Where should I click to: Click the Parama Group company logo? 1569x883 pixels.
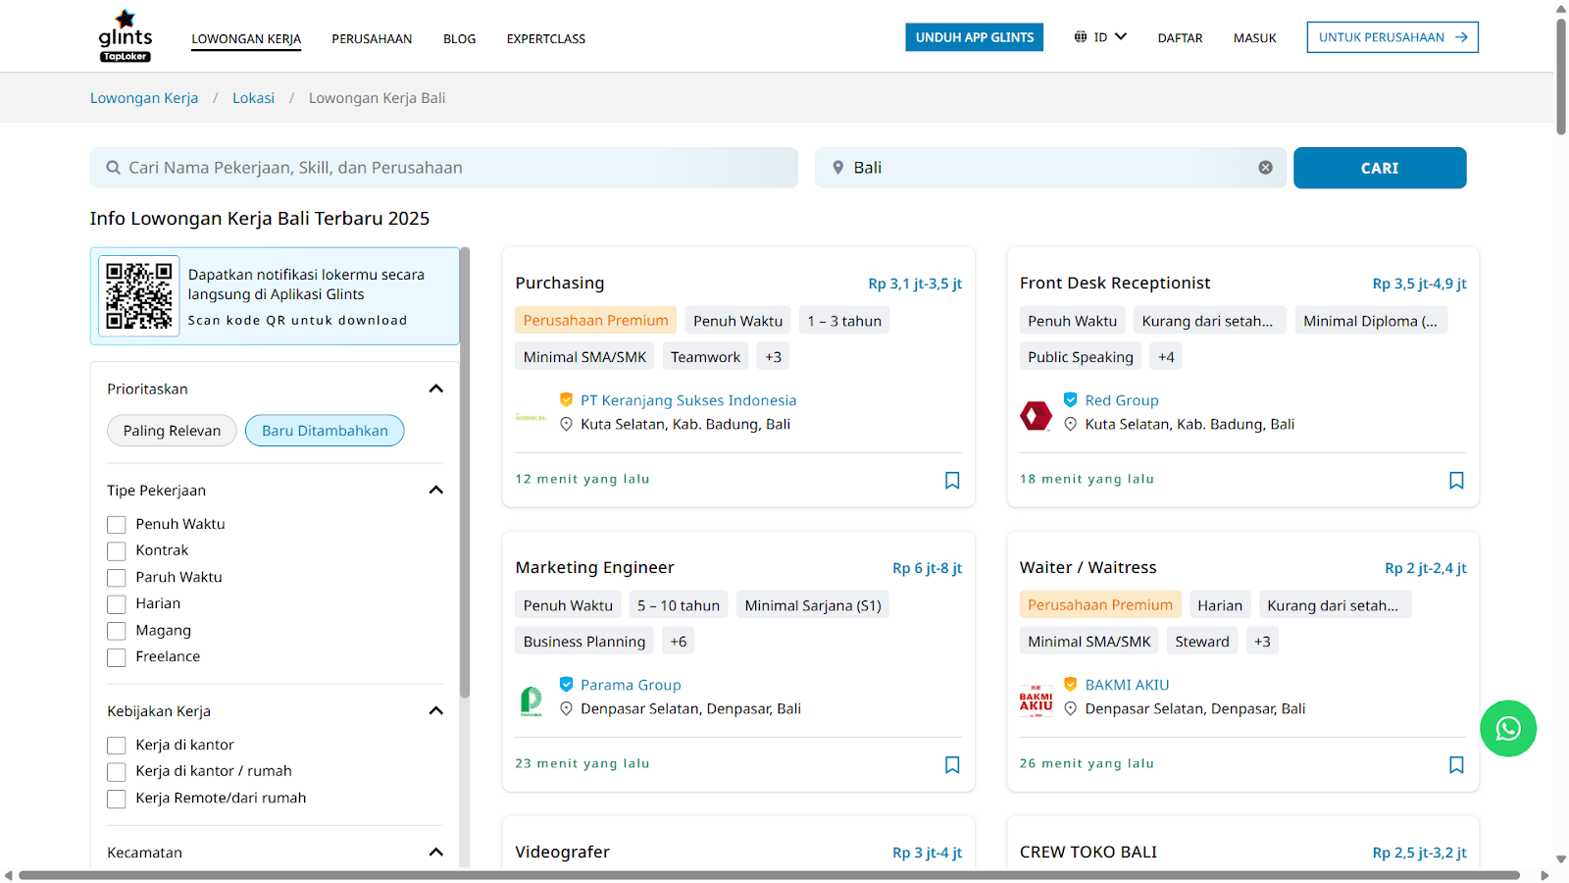[x=531, y=701]
